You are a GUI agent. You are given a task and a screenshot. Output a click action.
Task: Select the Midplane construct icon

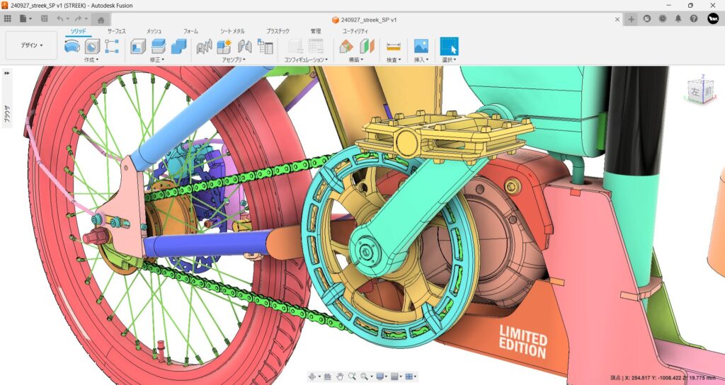tap(367, 46)
